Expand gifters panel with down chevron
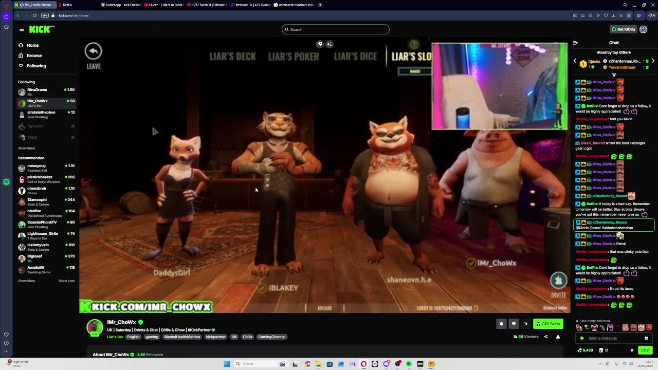Image resolution: width=658 pixels, height=370 pixels. click(x=614, y=75)
